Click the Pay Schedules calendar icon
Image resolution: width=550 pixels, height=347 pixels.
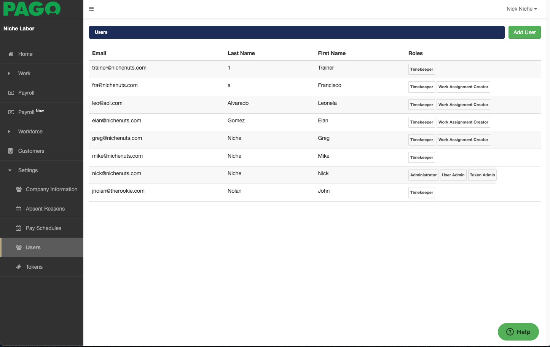(19, 228)
